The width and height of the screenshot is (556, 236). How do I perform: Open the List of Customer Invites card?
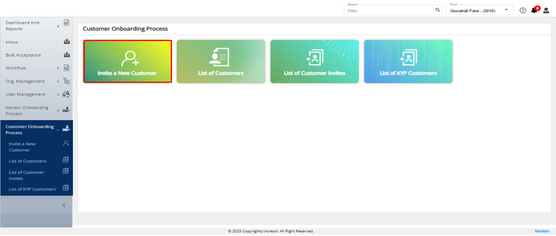314,61
